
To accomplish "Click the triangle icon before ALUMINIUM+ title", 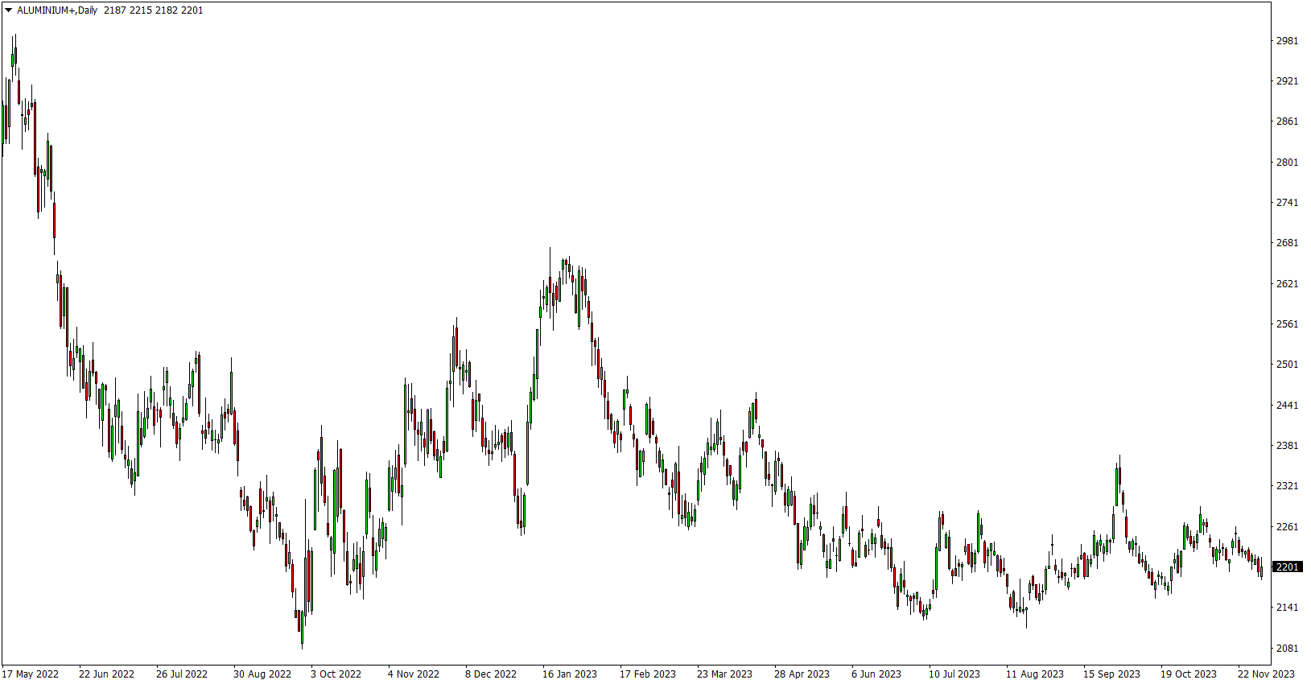I will (8, 10).
